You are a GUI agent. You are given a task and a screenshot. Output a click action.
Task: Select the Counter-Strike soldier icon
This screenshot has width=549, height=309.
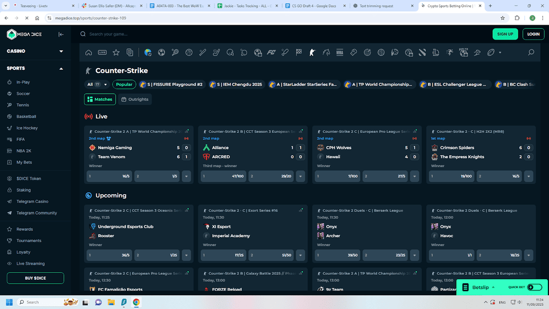tap(312, 53)
